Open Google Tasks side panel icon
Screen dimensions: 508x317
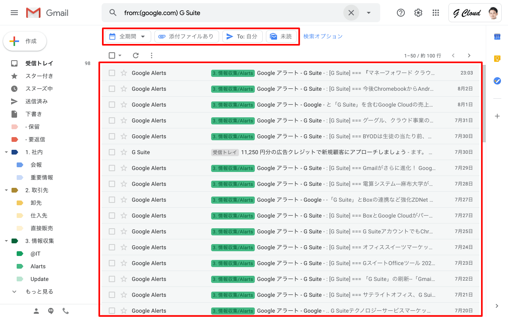tap(497, 81)
